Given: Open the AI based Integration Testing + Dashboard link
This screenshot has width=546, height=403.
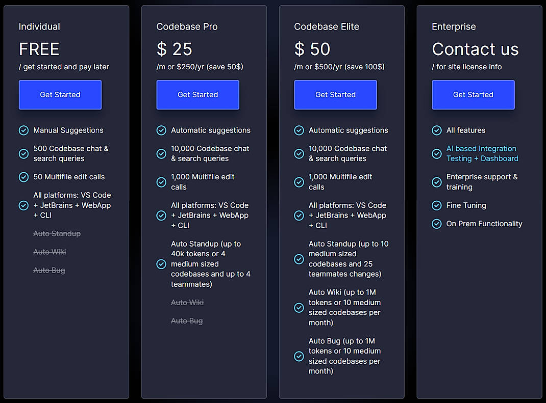Looking at the screenshot, I should tap(482, 153).
